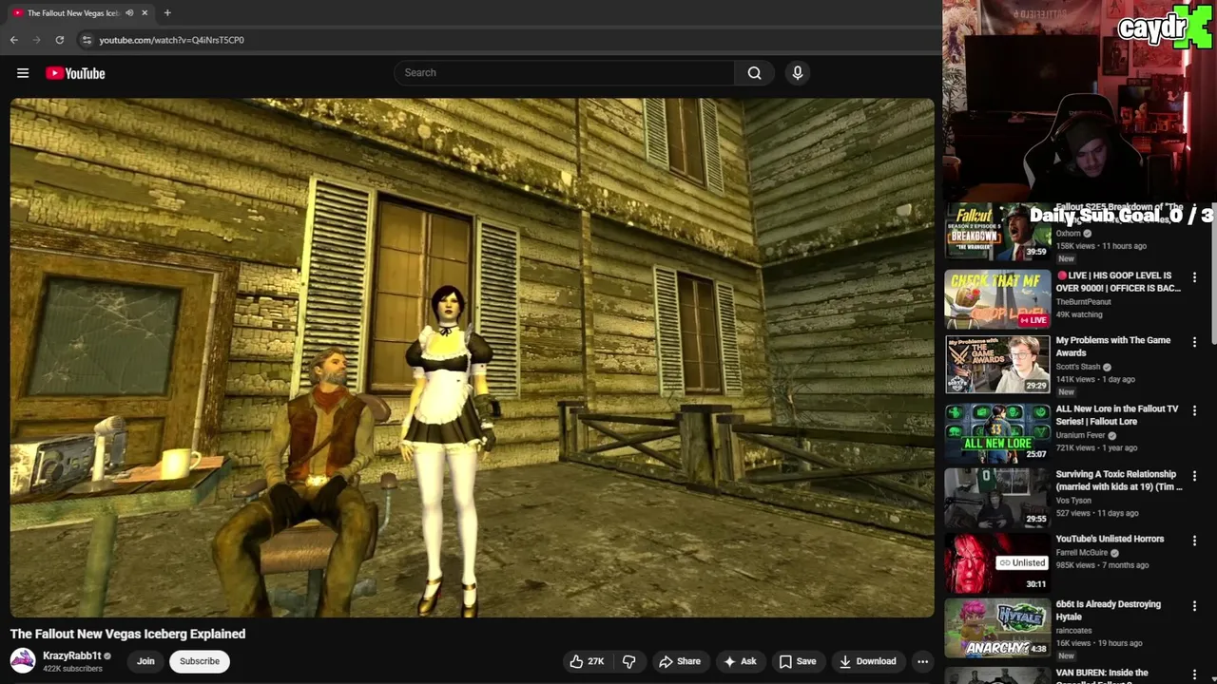Like the video with thumbs up

(587, 661)
